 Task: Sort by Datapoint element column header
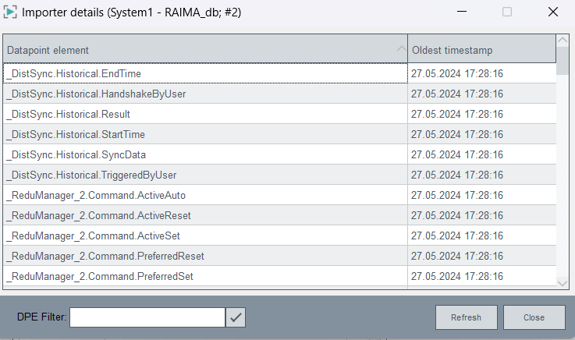pyautogui.click(x=204, y=50)
